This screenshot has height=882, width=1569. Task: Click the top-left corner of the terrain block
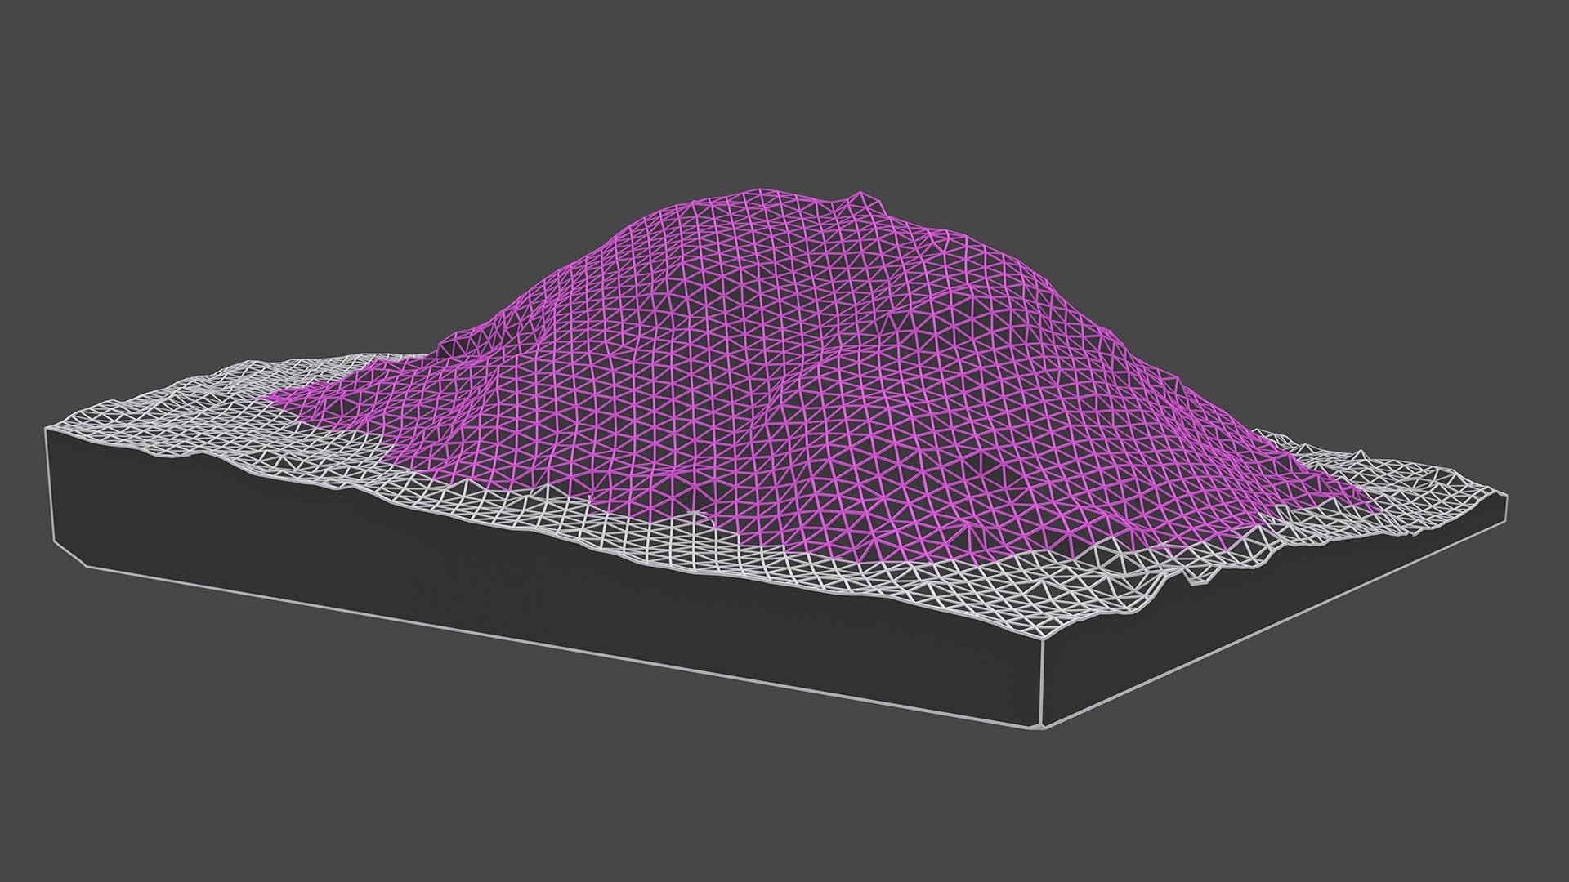pyautogui.click(x=45, y=428)
